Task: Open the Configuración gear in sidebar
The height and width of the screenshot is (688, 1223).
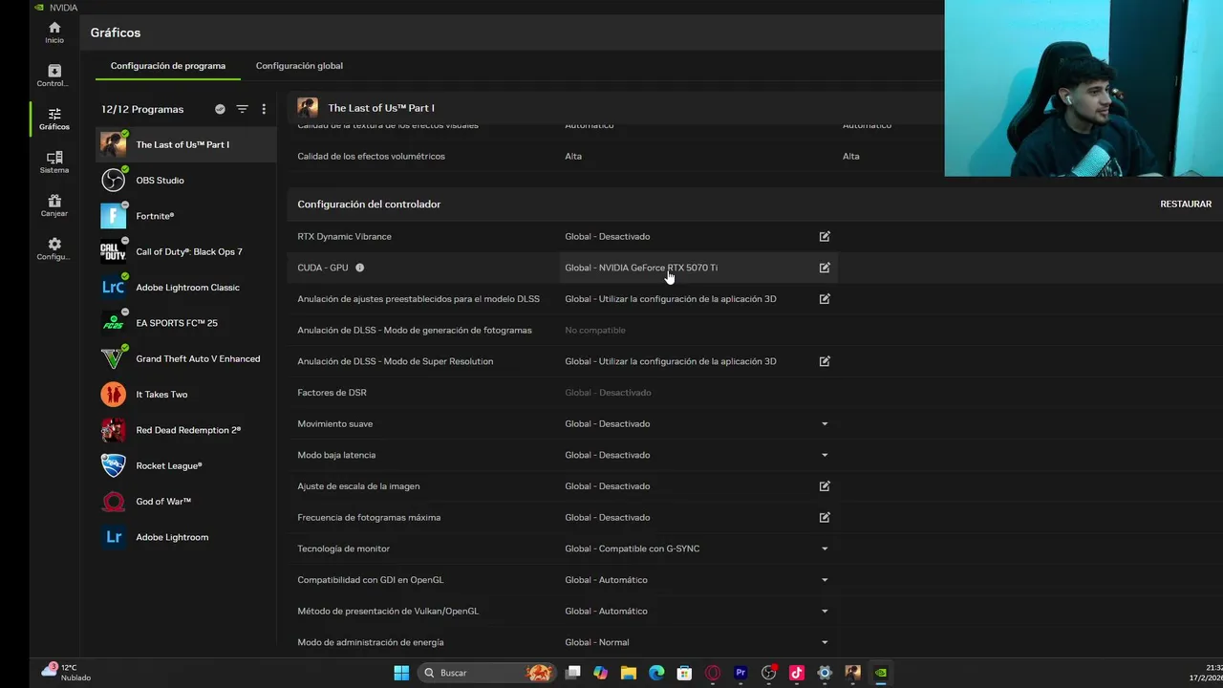Action: [54, 249]
